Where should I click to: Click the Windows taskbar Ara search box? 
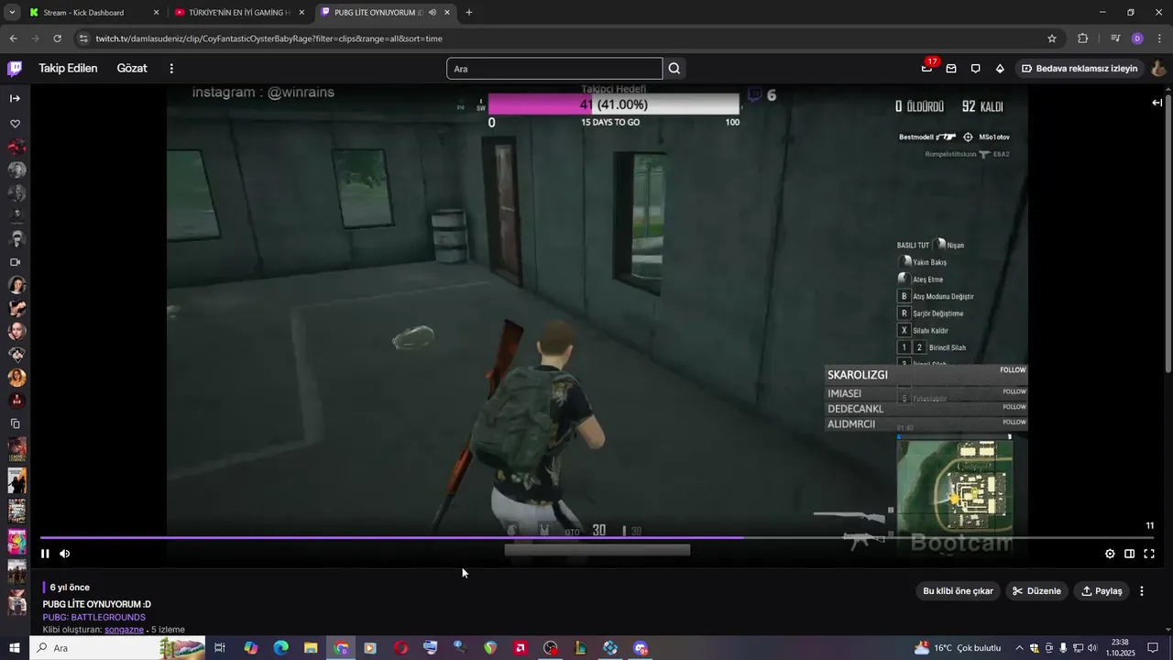pos(118,648)
